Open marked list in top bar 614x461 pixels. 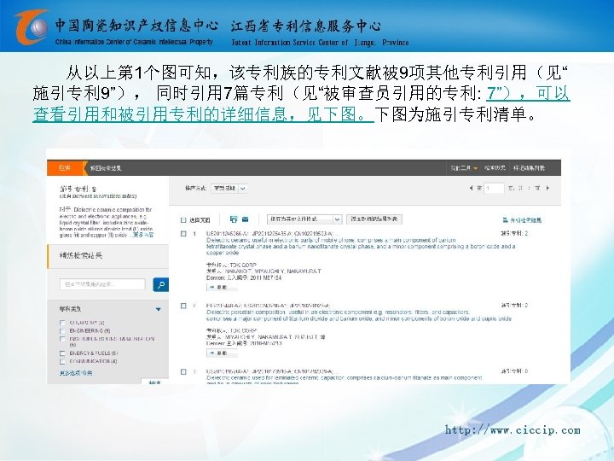tap(529, 168)
